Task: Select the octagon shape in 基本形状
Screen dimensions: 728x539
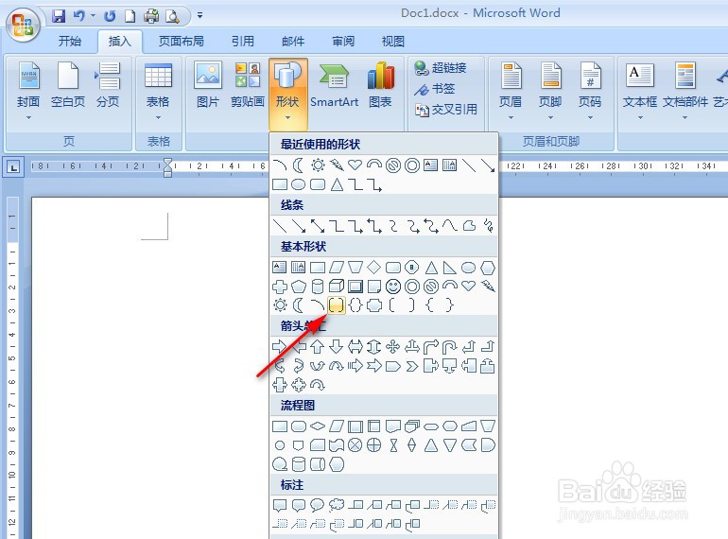Action: point(412,268)
